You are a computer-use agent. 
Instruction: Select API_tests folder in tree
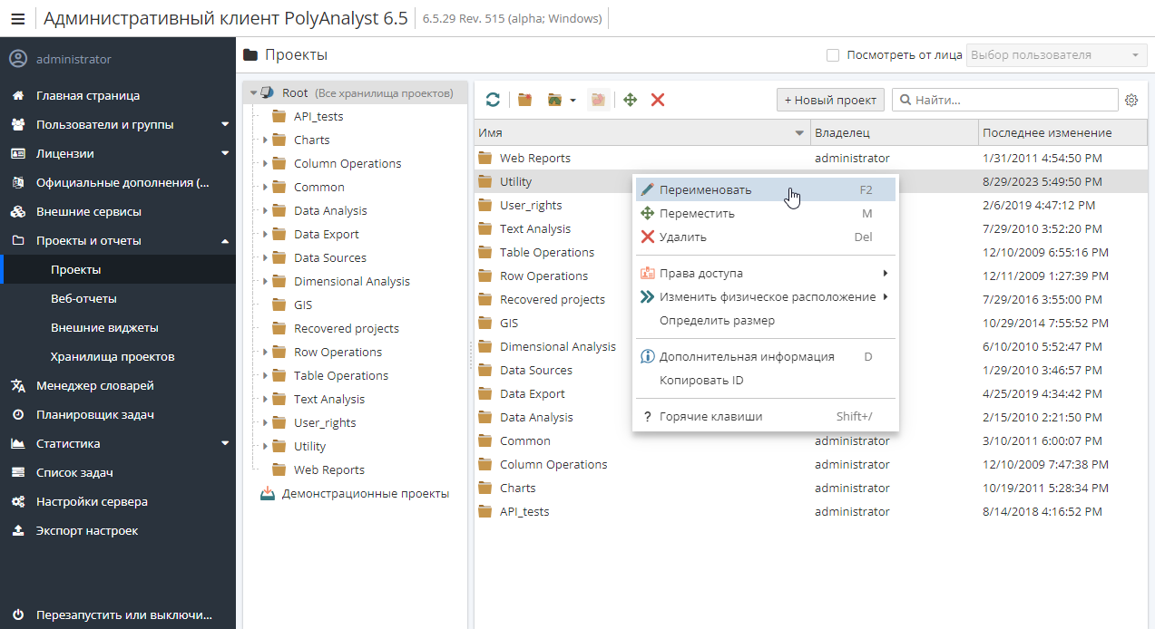click(318, 116)
